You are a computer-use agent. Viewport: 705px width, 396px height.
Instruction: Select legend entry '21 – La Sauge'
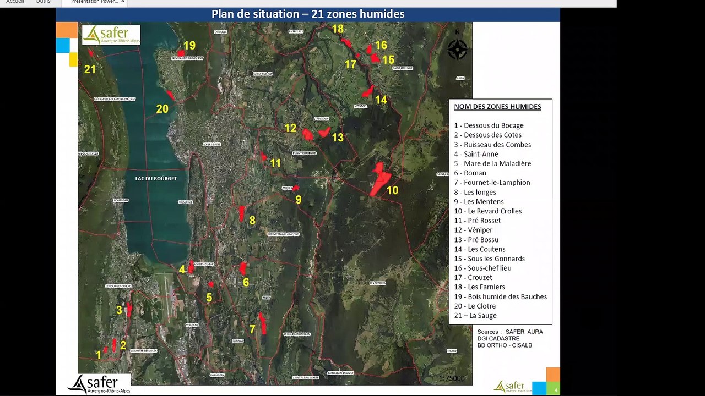point(475,316)
